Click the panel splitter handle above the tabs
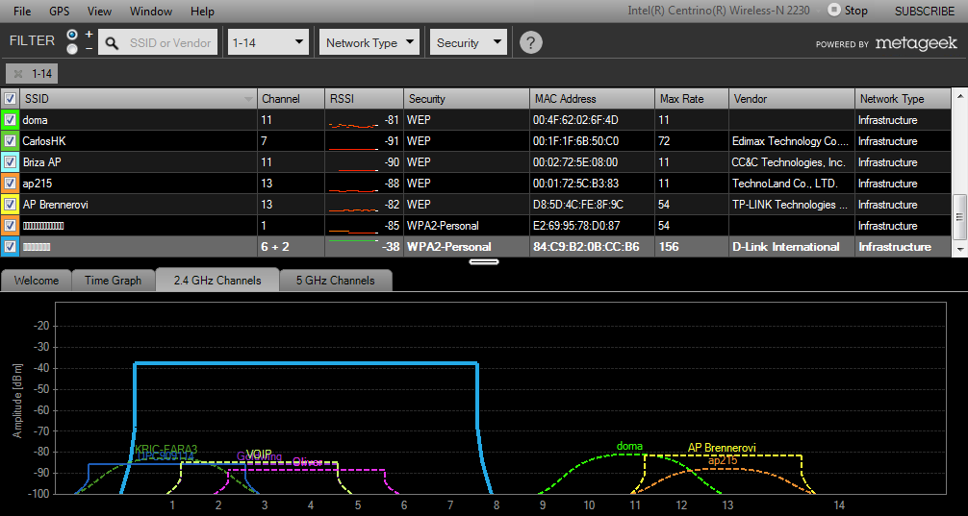This screenshot has width=968, height=516. (x=483, y=260)
